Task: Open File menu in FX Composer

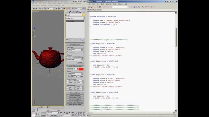Action: click(89, 4)
